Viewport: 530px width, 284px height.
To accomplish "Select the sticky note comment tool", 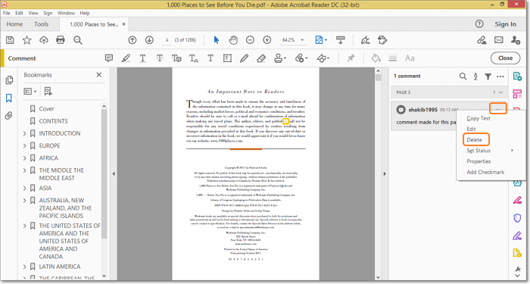I will click(x=109, y=58).
